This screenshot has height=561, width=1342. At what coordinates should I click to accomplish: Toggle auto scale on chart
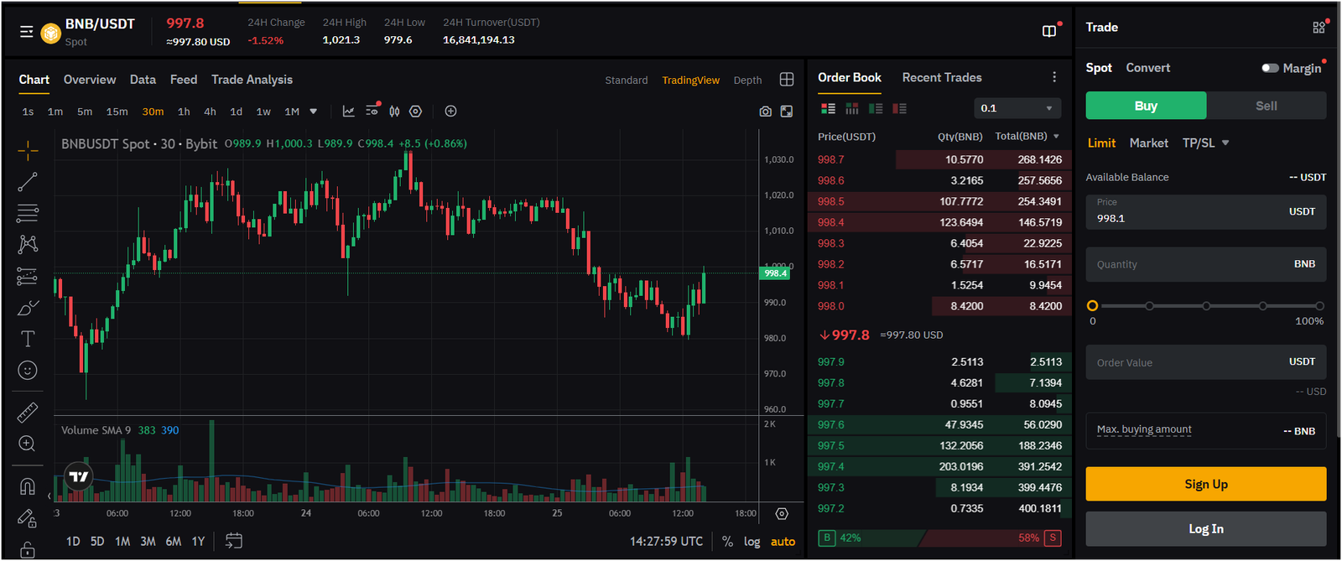coord(783,542)
